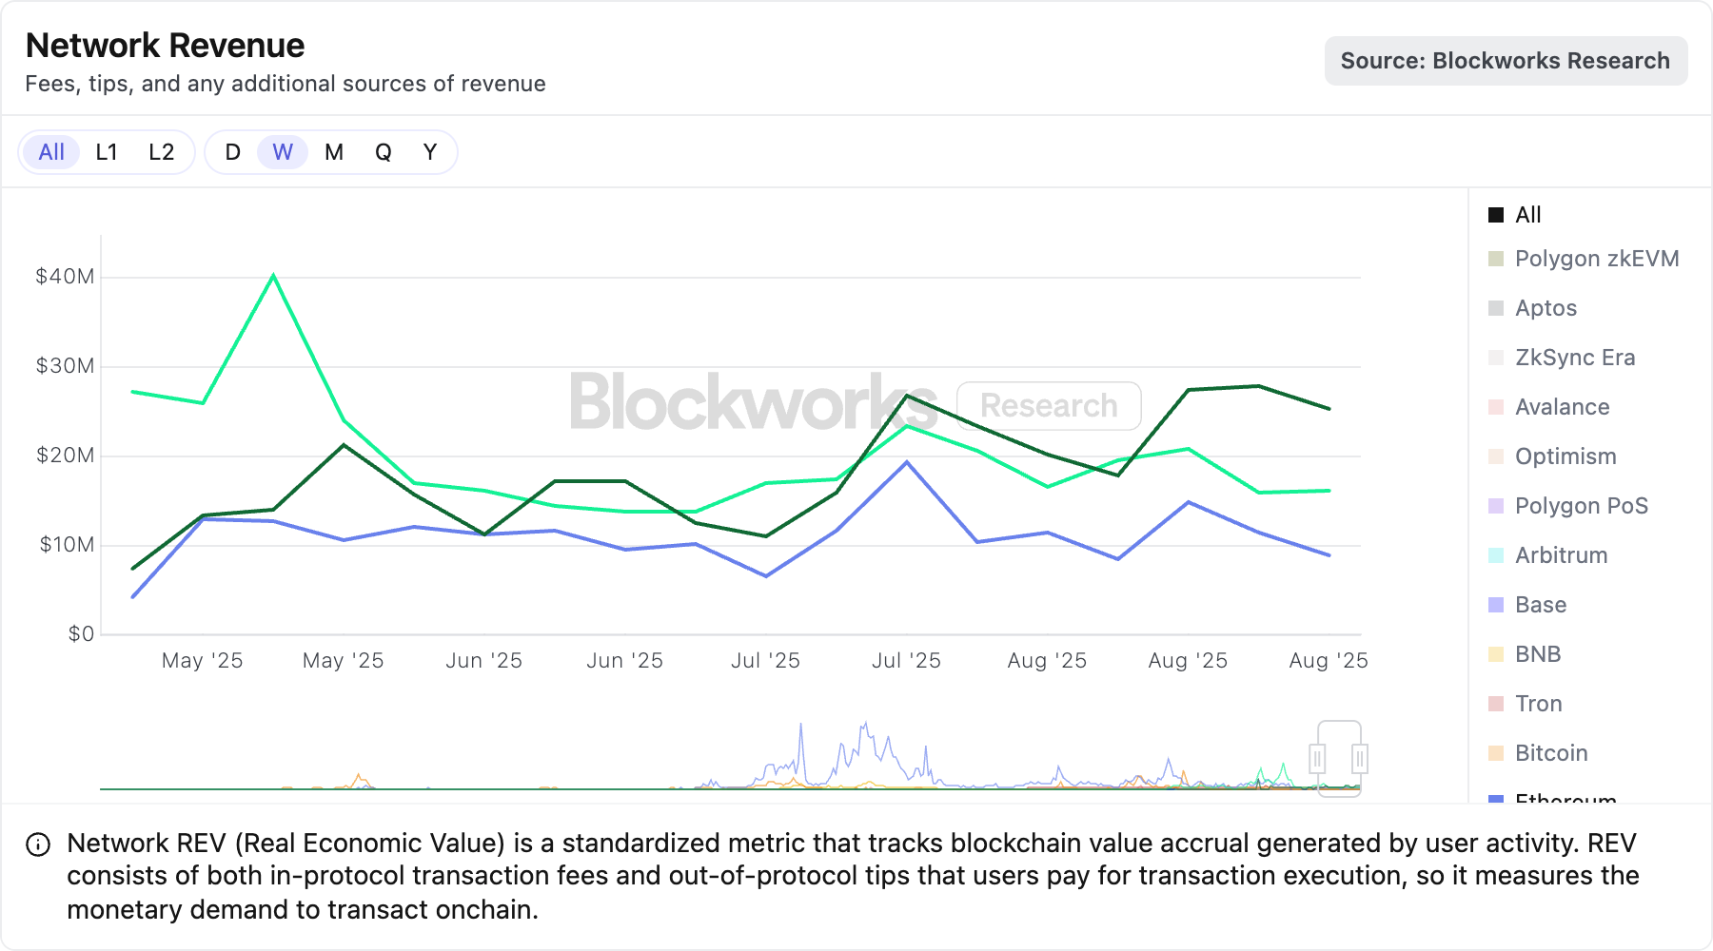Click the left range slider handle
Screen dimensions: 1713x951
(1318, 759)
